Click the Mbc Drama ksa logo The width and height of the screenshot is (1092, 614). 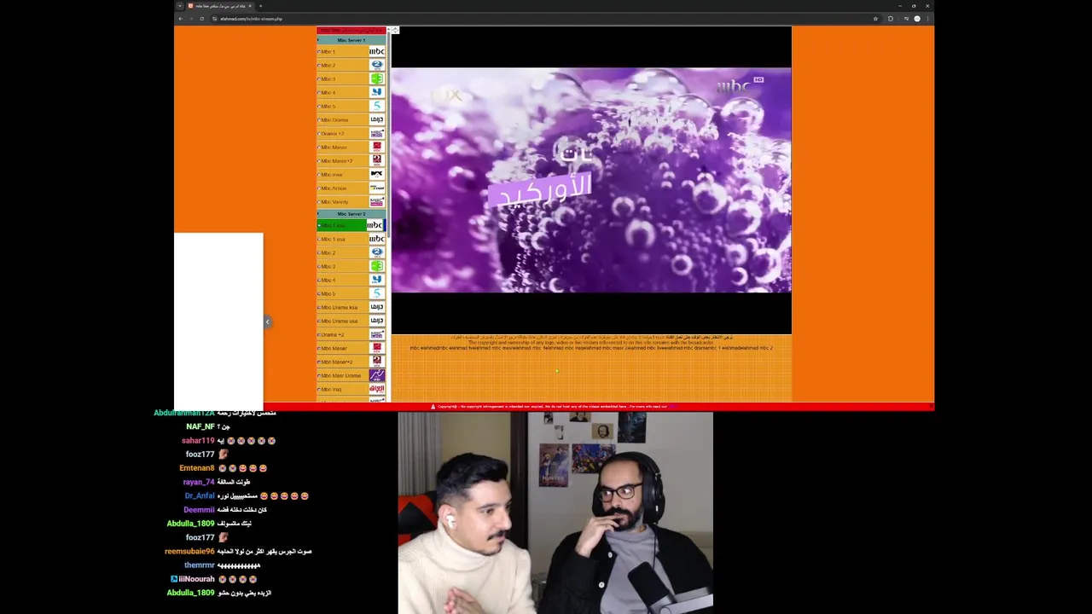coord(376,307)
